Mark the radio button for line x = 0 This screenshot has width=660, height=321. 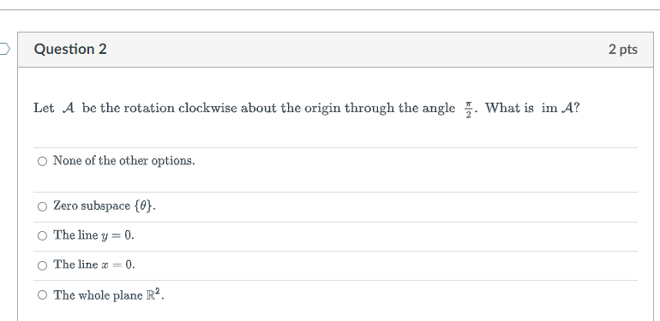43,265
